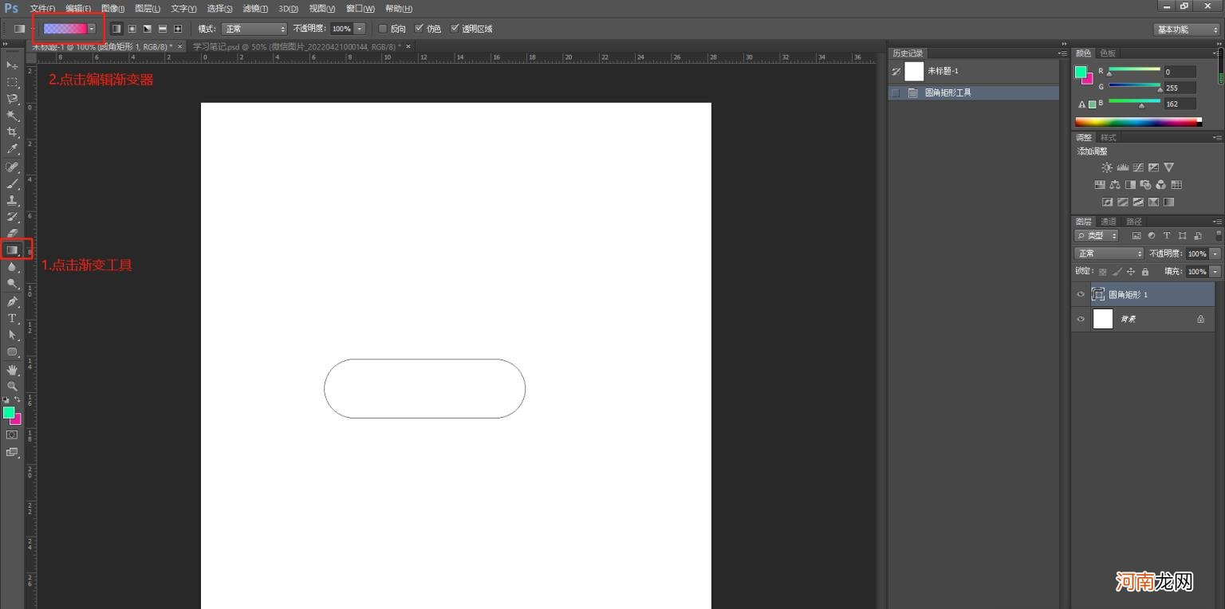This screenshot has width=1225, height=609.
Task: Open the Layers panel flyout menu
Action: 1218,222
